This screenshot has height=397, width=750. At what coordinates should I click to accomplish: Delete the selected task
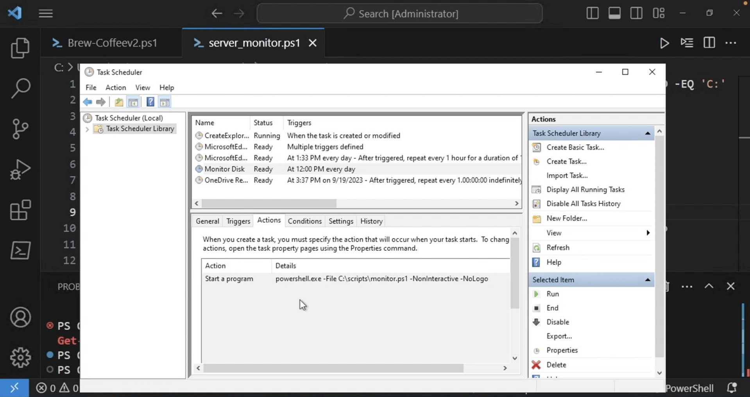tap(556, 365)
